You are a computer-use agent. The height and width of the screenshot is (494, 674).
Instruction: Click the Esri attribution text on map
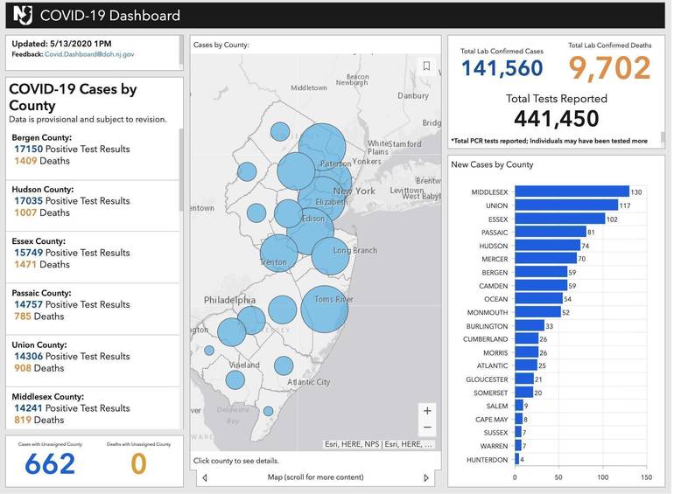point(378,444)
